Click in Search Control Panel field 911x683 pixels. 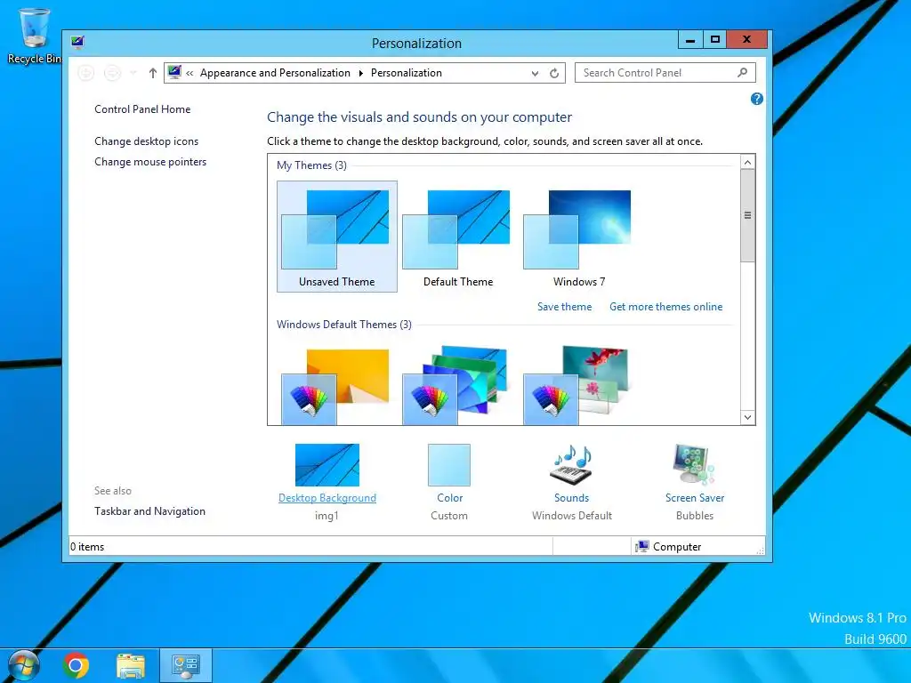[665, 73]
